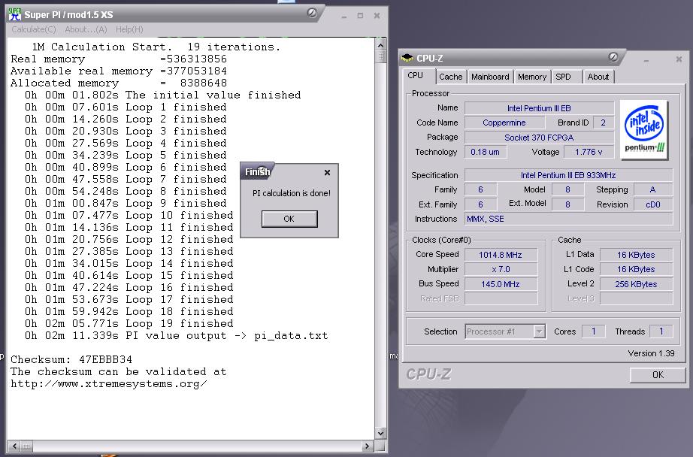The image size is (693, 457).
Task: Click the L1 Data value '16 KBytes'
Action: tap(636, 255)
